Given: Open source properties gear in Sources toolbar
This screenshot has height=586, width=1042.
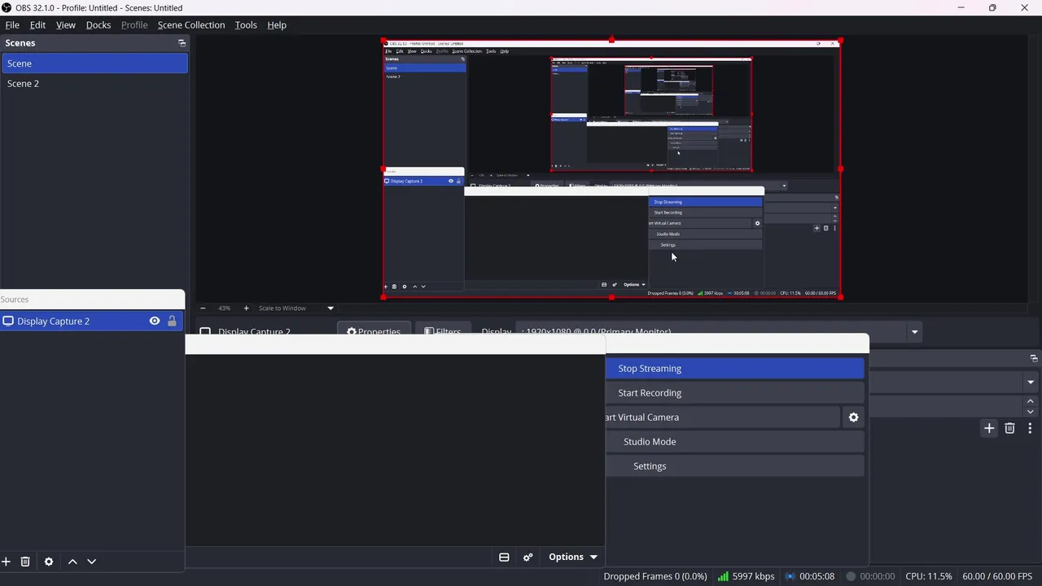Looking at the screenshot, I should 49,562.
